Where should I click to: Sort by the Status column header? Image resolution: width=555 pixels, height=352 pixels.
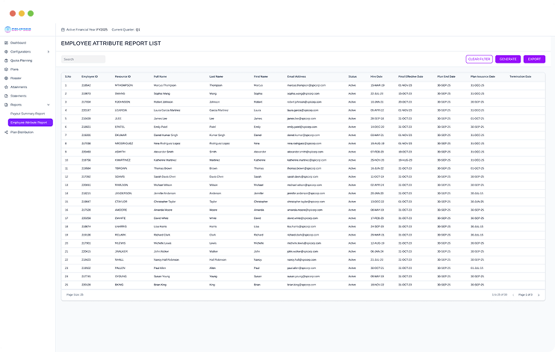coord(352,76)
